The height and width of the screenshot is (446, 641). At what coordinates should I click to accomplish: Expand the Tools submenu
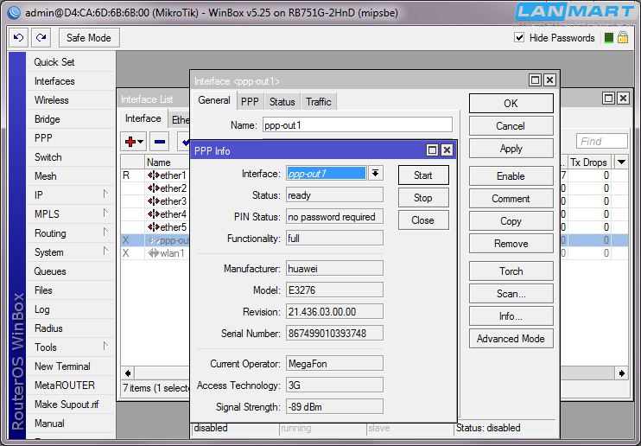105,346
